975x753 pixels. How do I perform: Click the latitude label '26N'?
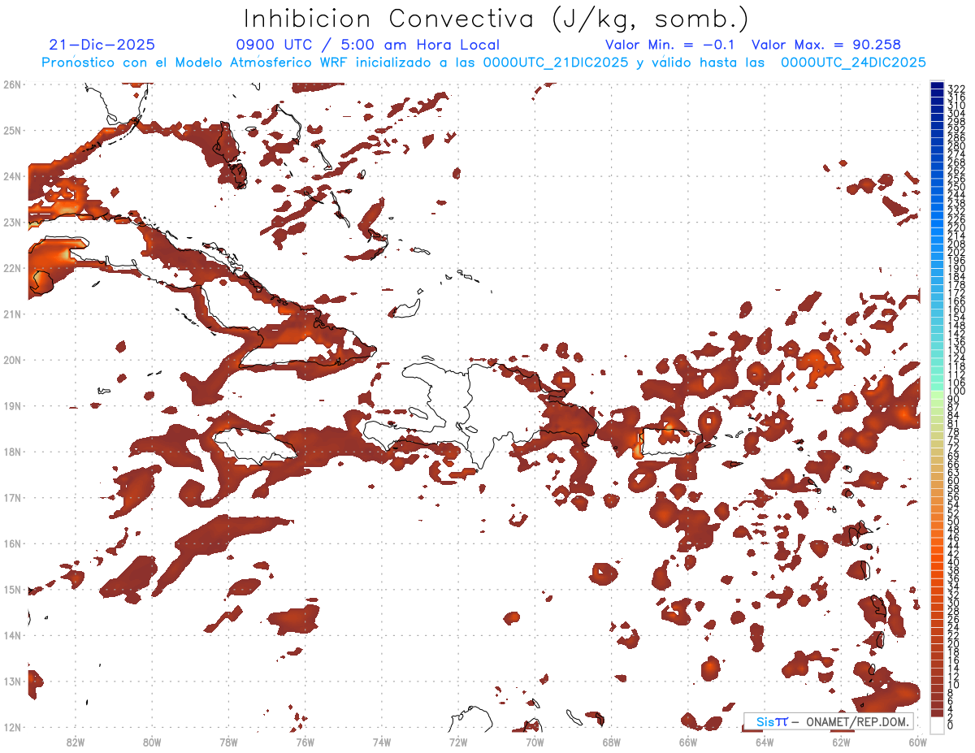pyautogui.click(x=12, y=84)
